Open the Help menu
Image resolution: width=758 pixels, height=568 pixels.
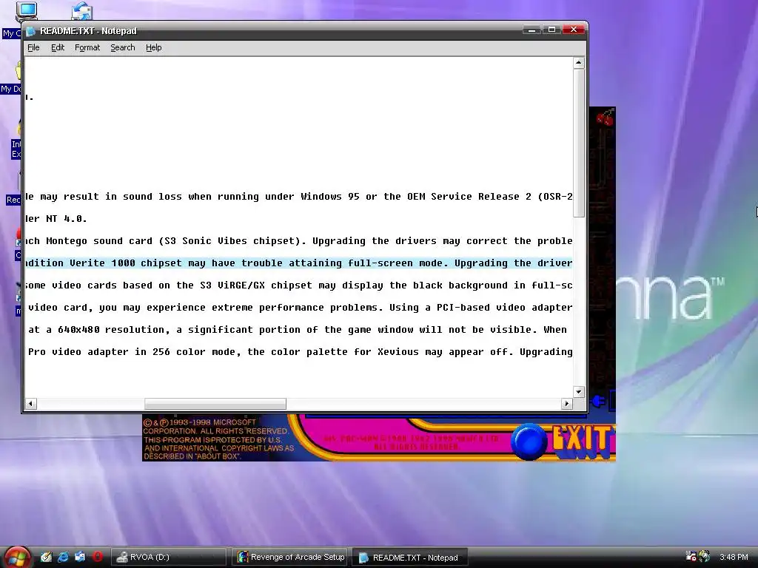154,47
